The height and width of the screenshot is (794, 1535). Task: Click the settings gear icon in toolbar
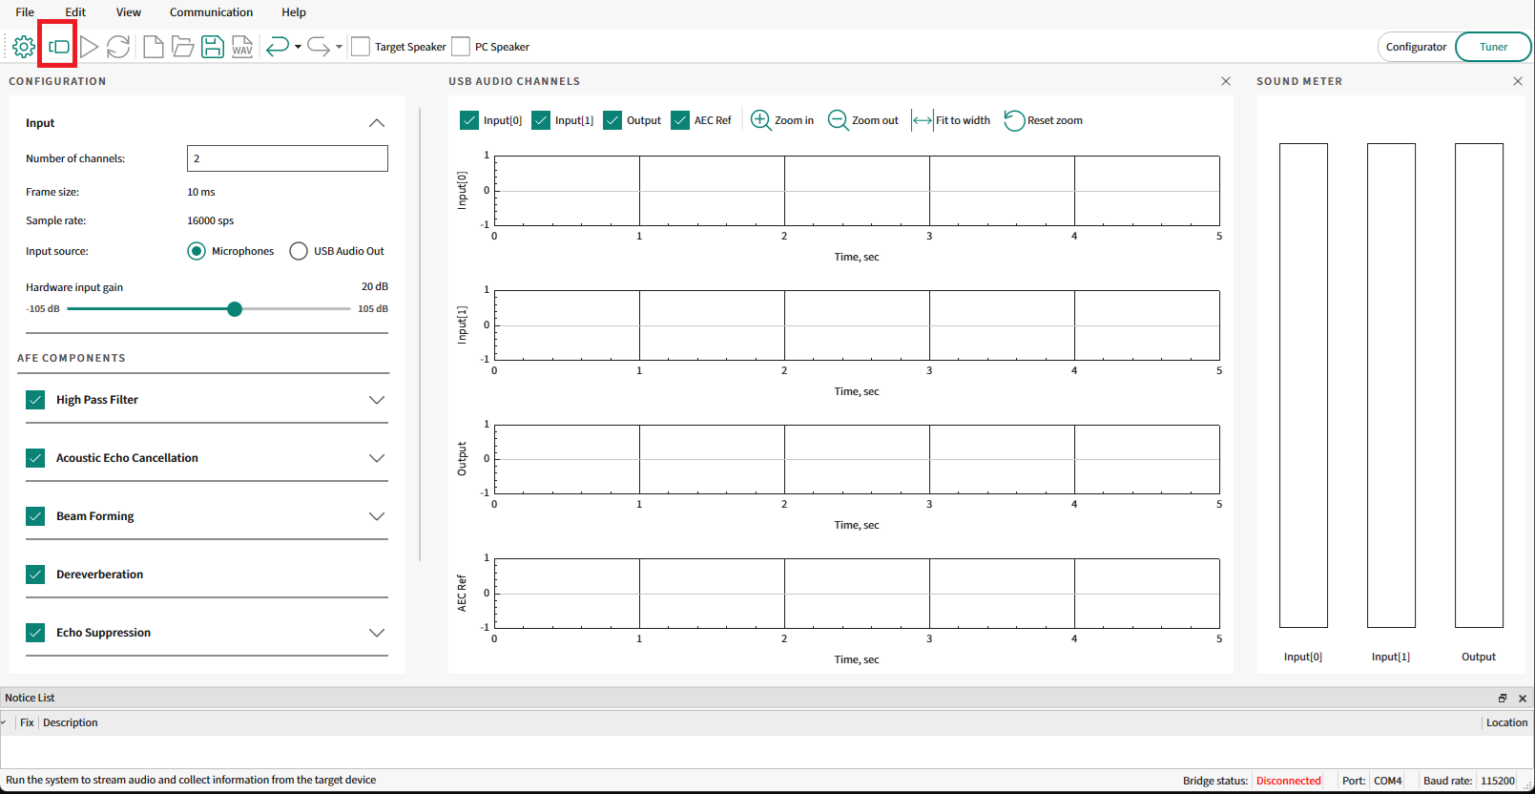tap(24, 47)
